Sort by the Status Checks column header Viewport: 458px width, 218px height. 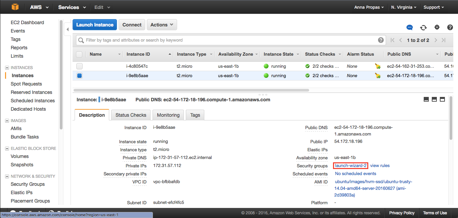click(x=323, y=54)
